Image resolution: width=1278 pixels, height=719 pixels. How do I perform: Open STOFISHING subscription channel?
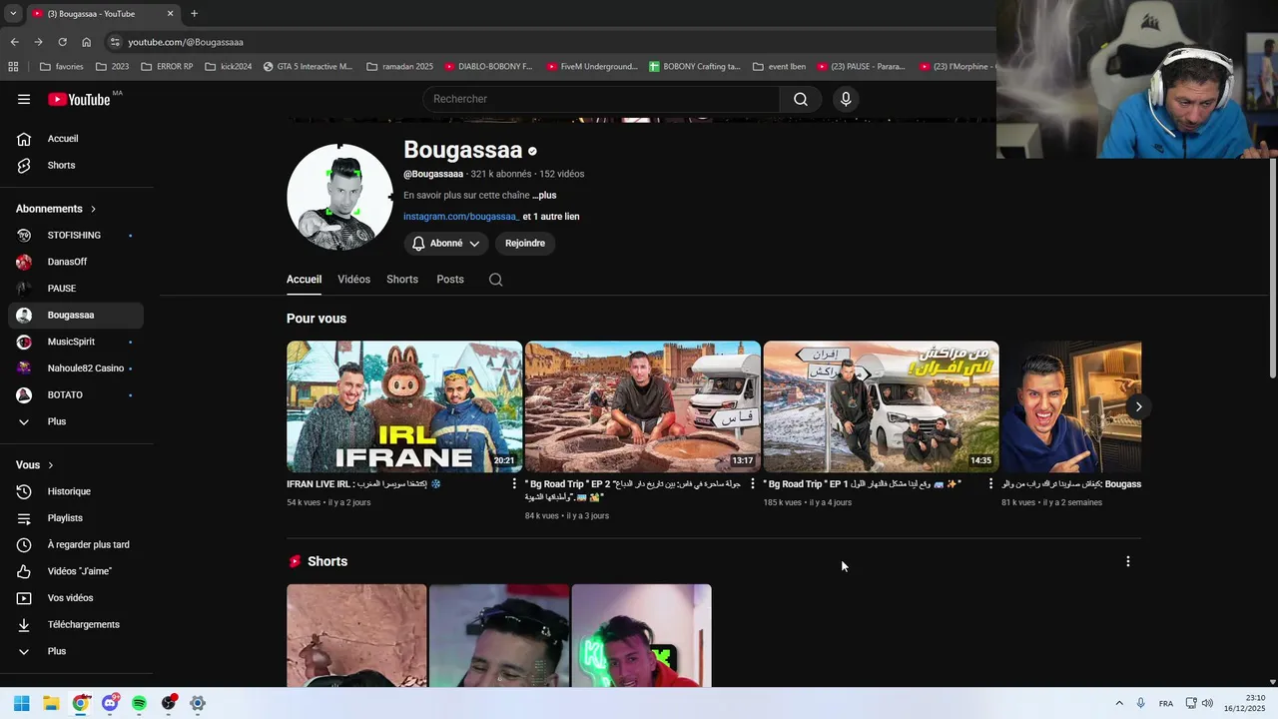pyautogui.click(x=76, y=236)
